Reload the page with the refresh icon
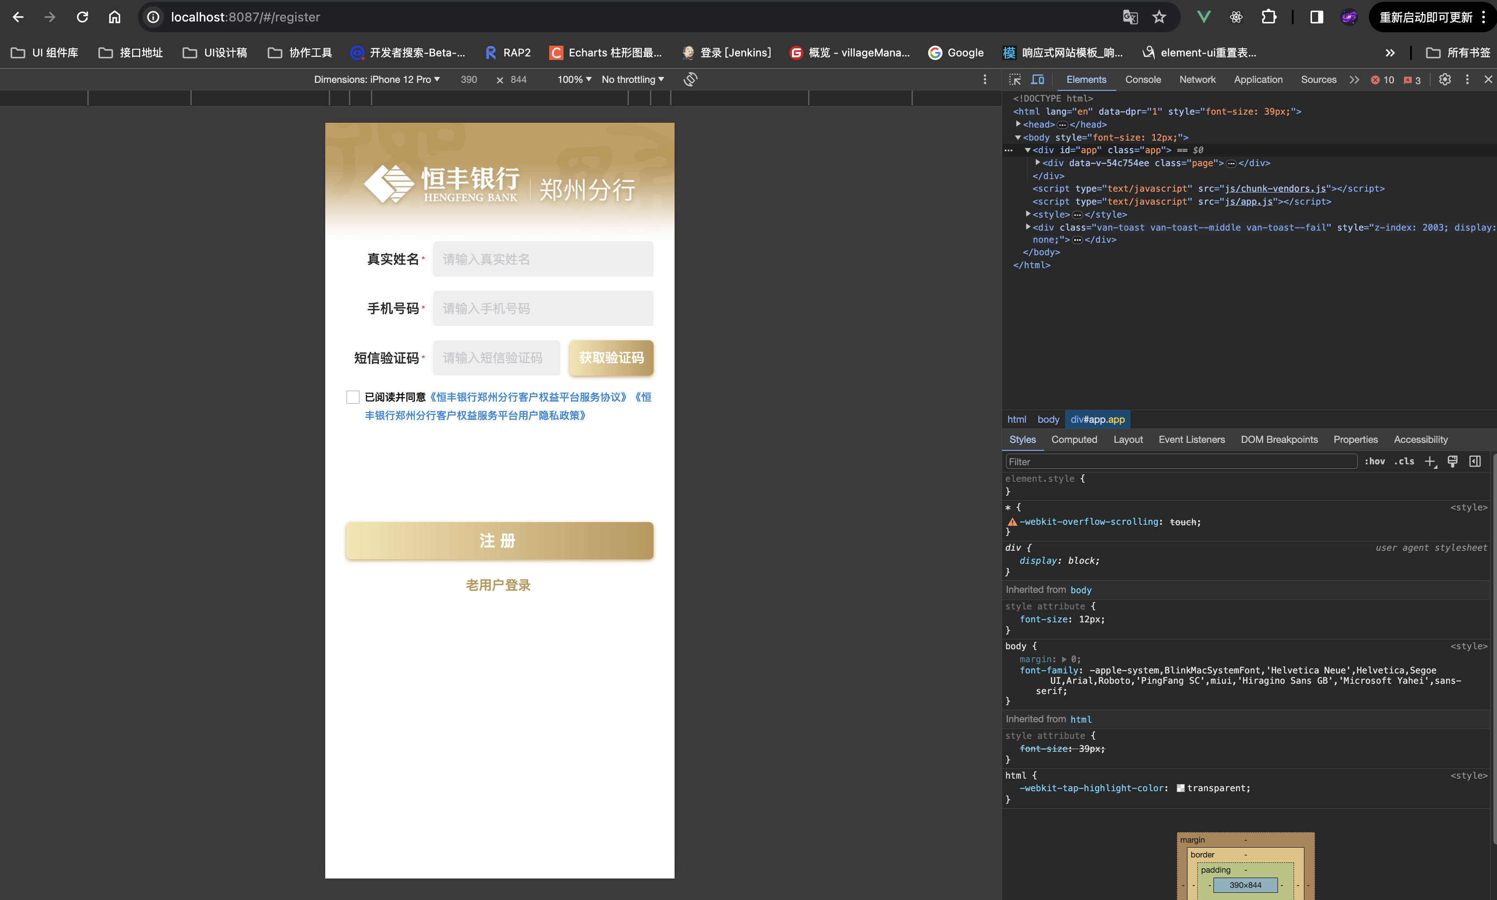 click(x=82, y=17)
